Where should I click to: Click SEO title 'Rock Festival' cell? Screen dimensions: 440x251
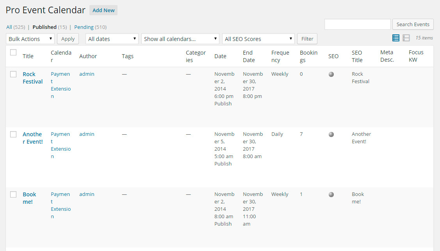(360, 78)
